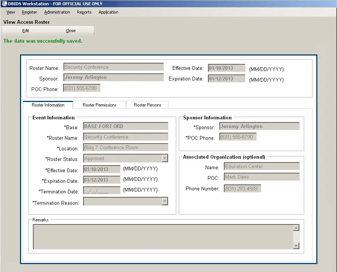Click the Termination Date input field

coord(101,190)
